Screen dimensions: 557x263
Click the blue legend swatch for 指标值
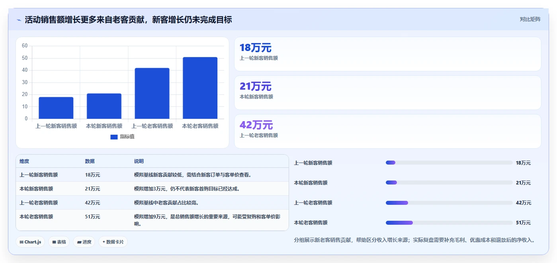pos(114,137)
